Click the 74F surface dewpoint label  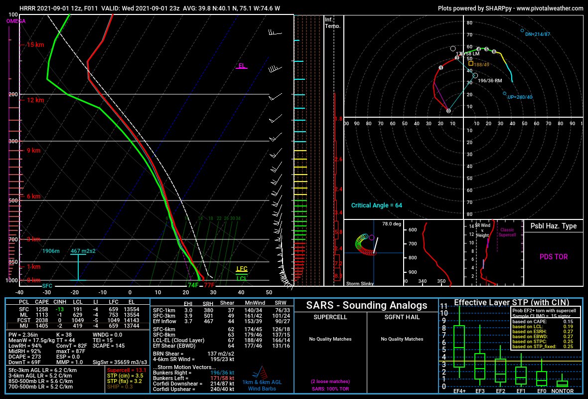192,285
